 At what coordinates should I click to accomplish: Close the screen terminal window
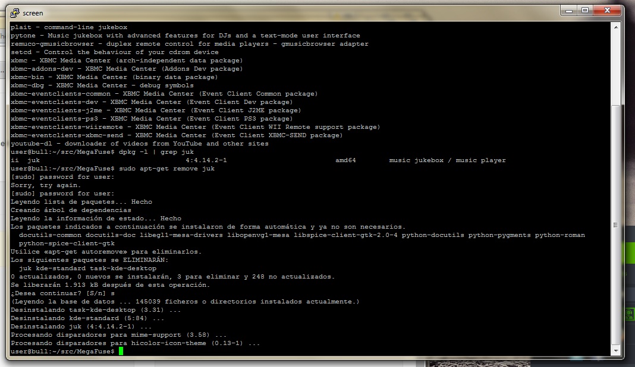pyautogui.click(x=607, y=11)
